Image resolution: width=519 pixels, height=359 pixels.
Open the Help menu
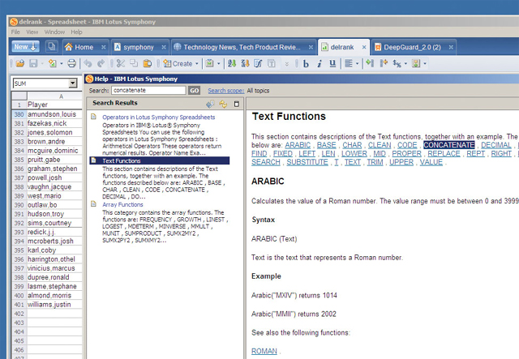[x=76, y=32]
